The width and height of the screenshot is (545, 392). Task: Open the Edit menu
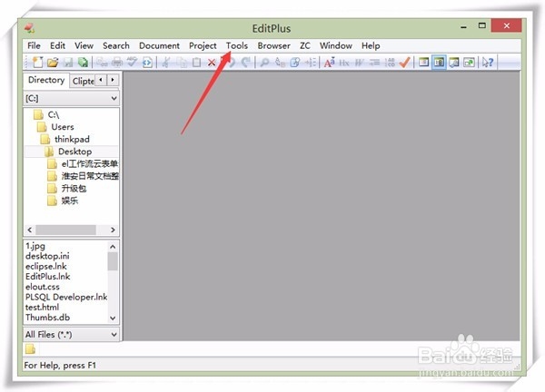click(x=57, y=45)
